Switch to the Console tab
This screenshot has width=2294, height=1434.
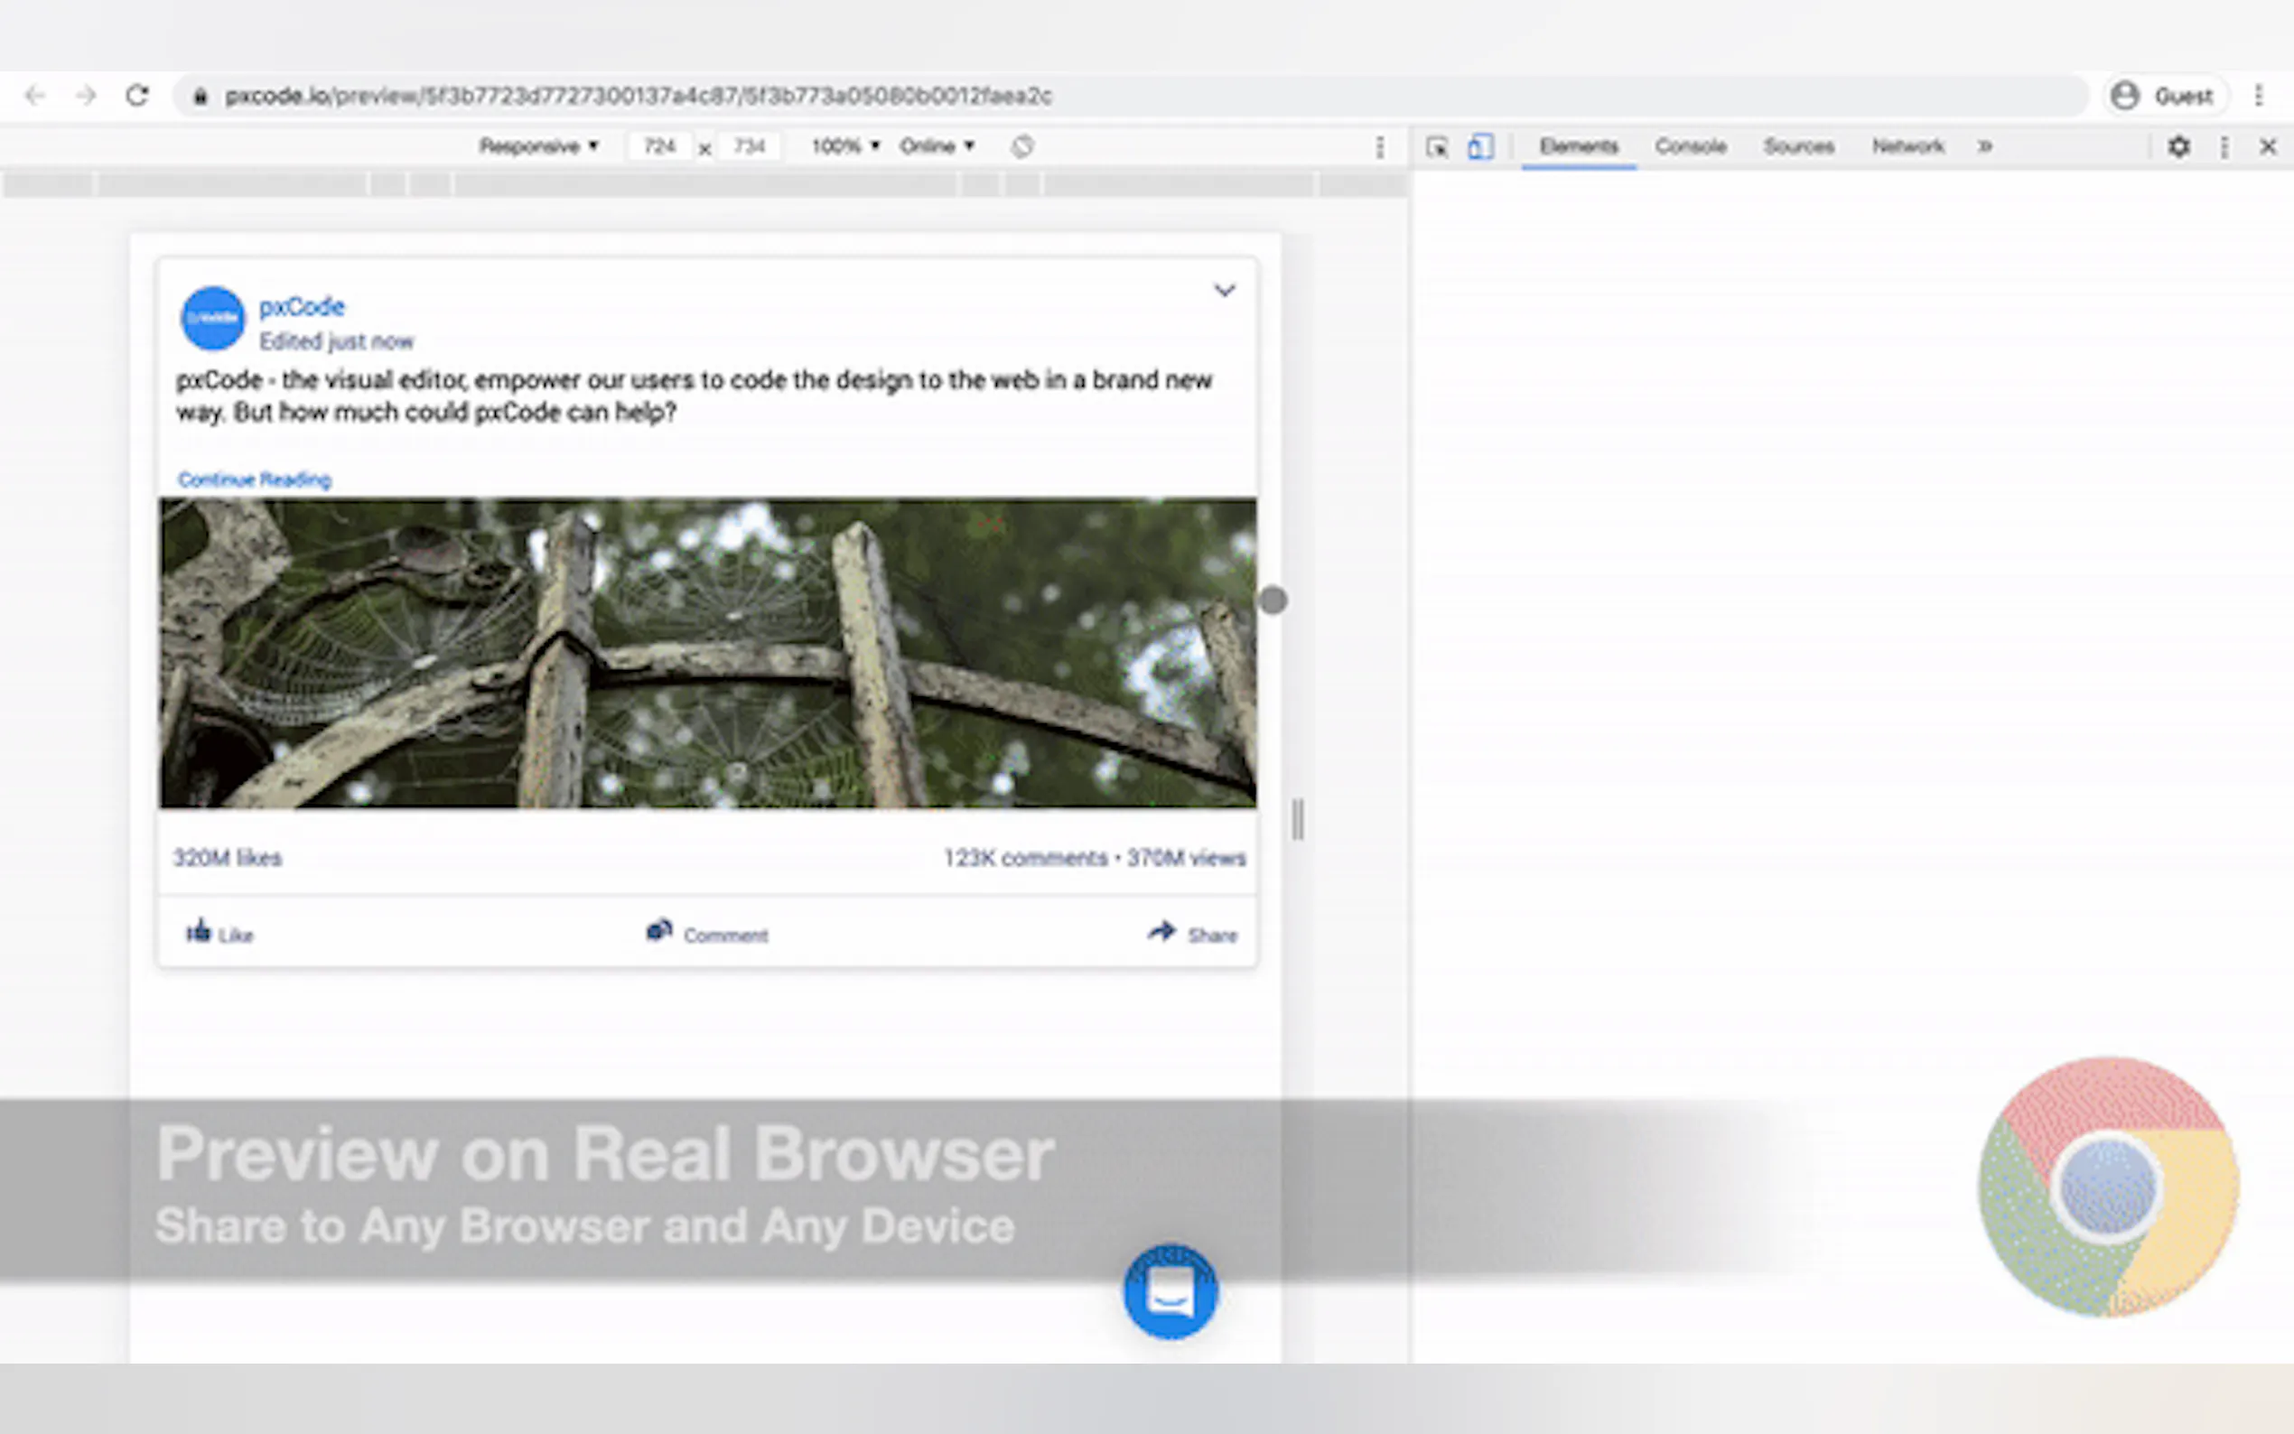click(1690, 146)
